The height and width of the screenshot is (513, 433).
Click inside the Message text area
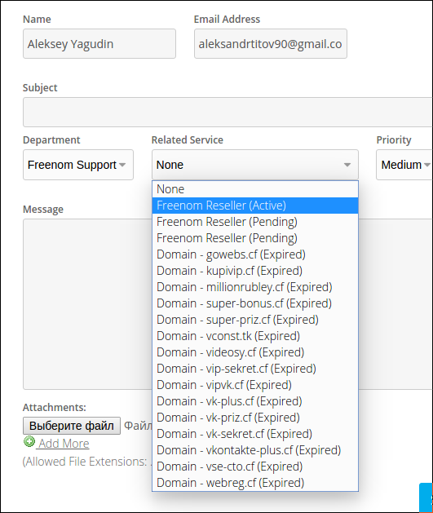point(87,304)
